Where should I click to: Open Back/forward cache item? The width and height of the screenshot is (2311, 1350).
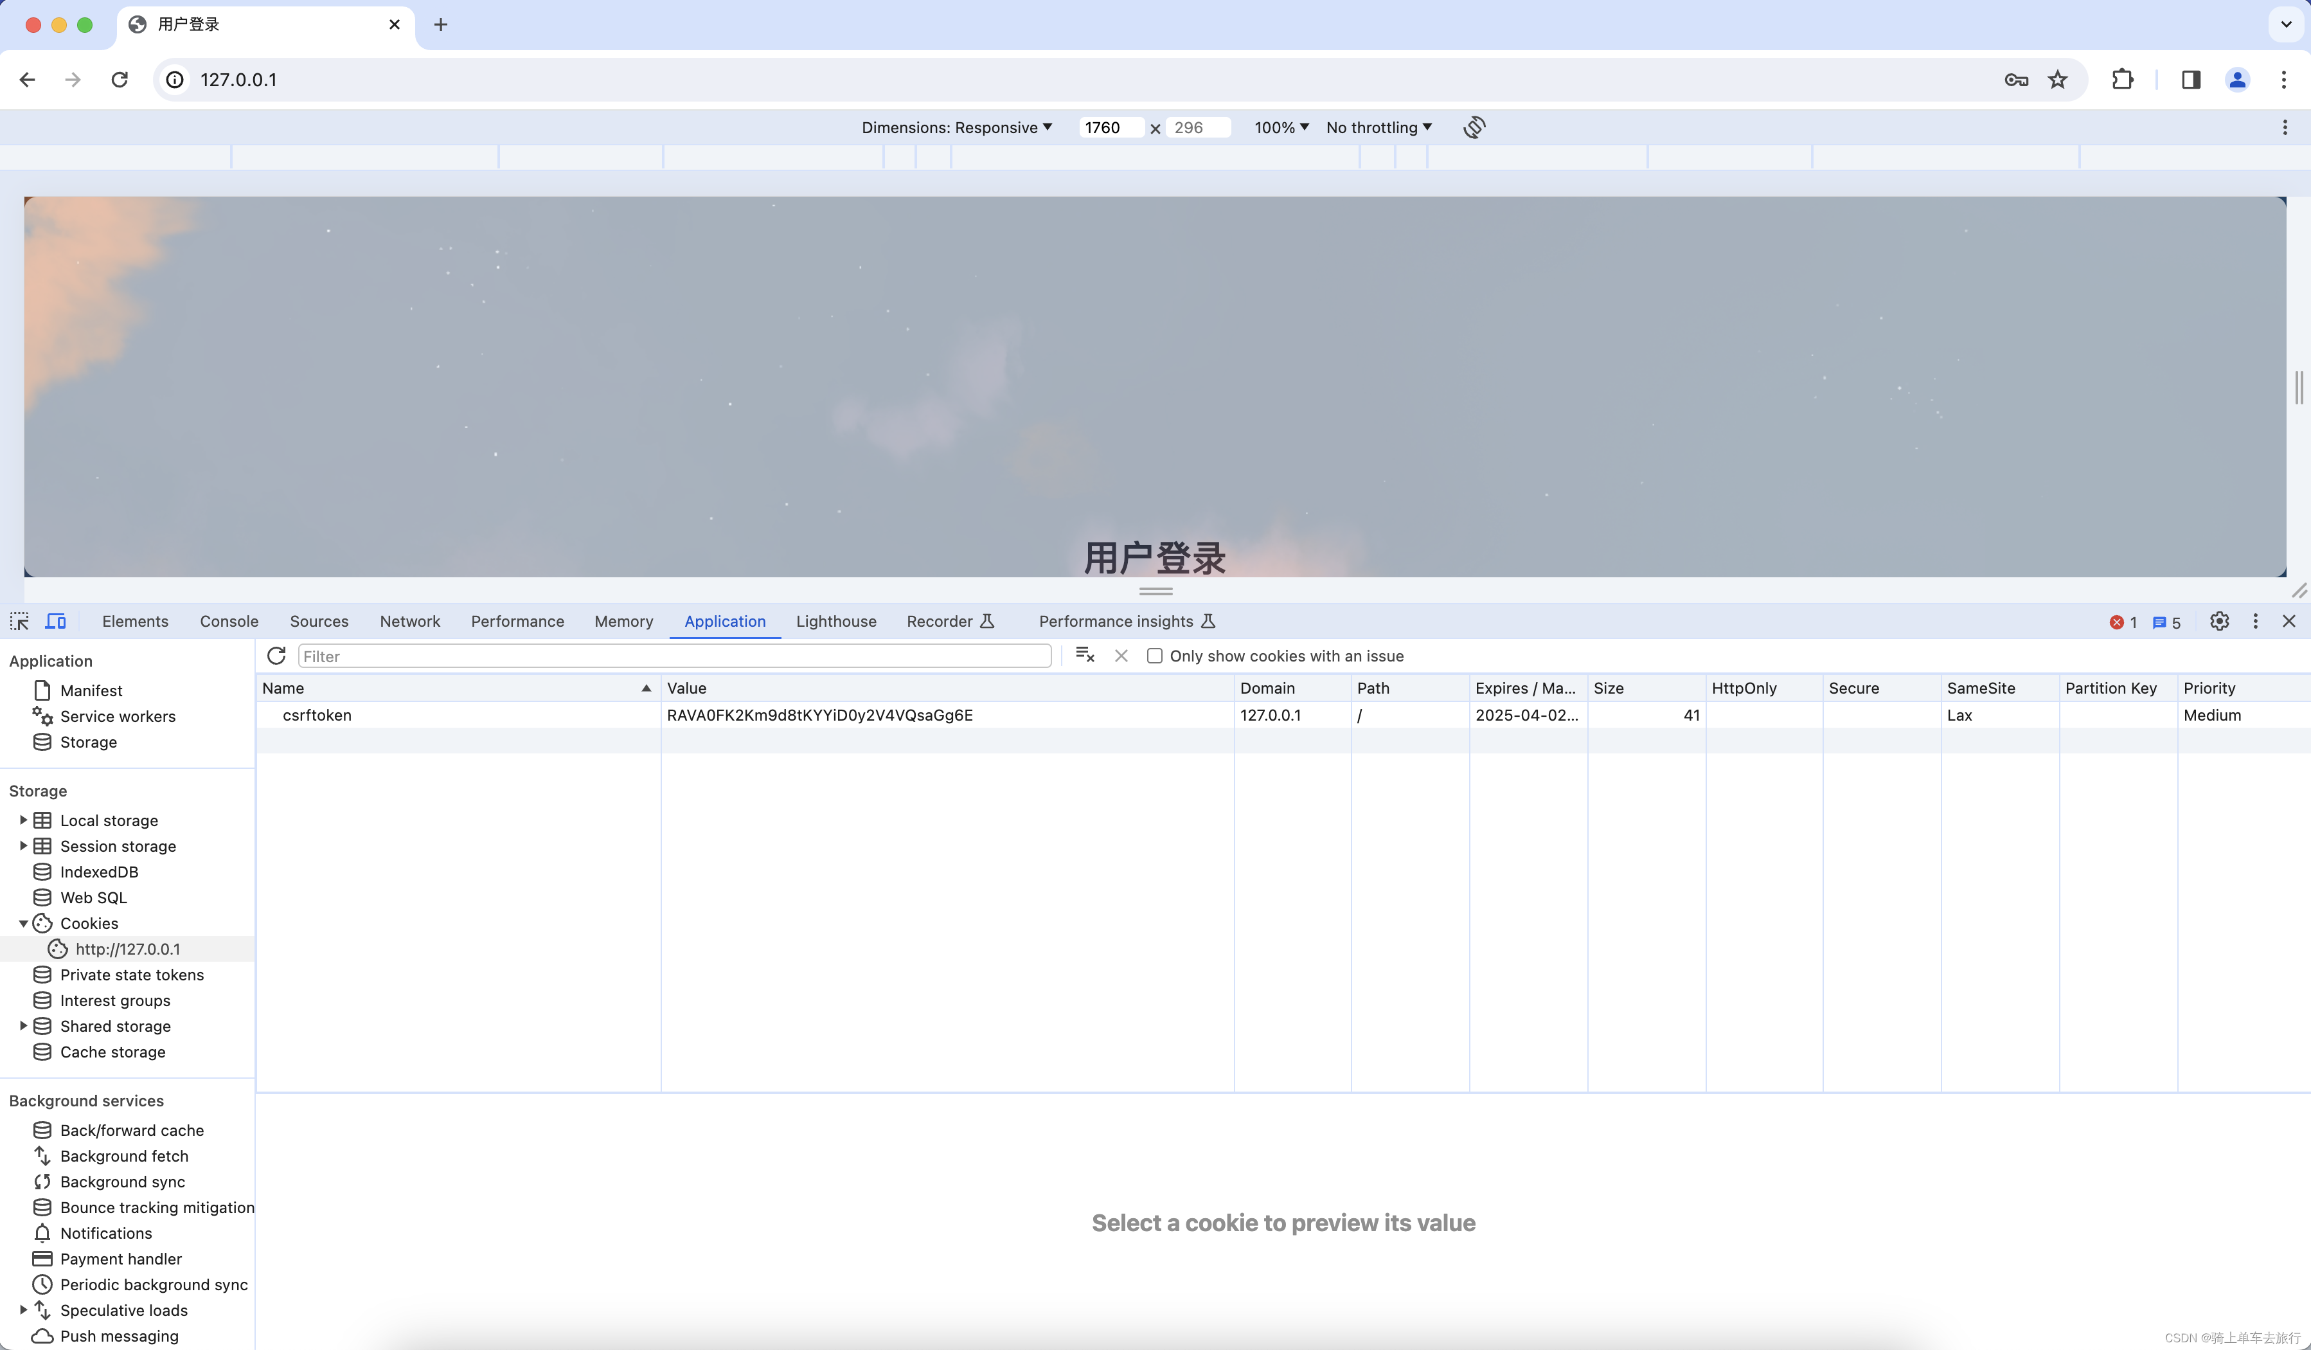coord(132,1130)
